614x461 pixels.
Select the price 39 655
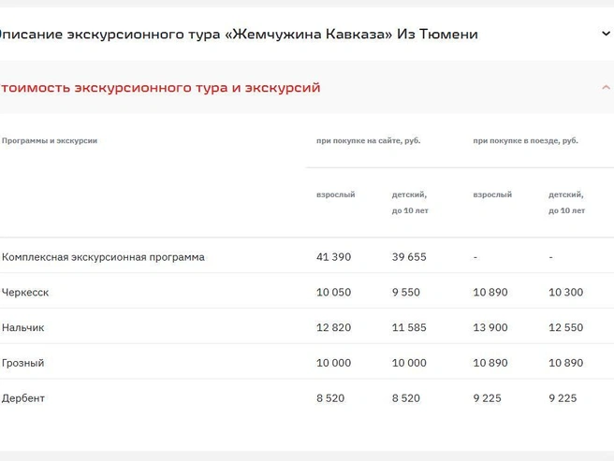click(x=409, y=257)
